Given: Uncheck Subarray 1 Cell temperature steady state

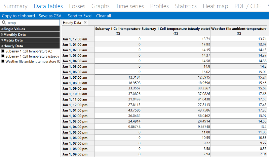Looking at the screenshot, I should [x=2, y=57].
